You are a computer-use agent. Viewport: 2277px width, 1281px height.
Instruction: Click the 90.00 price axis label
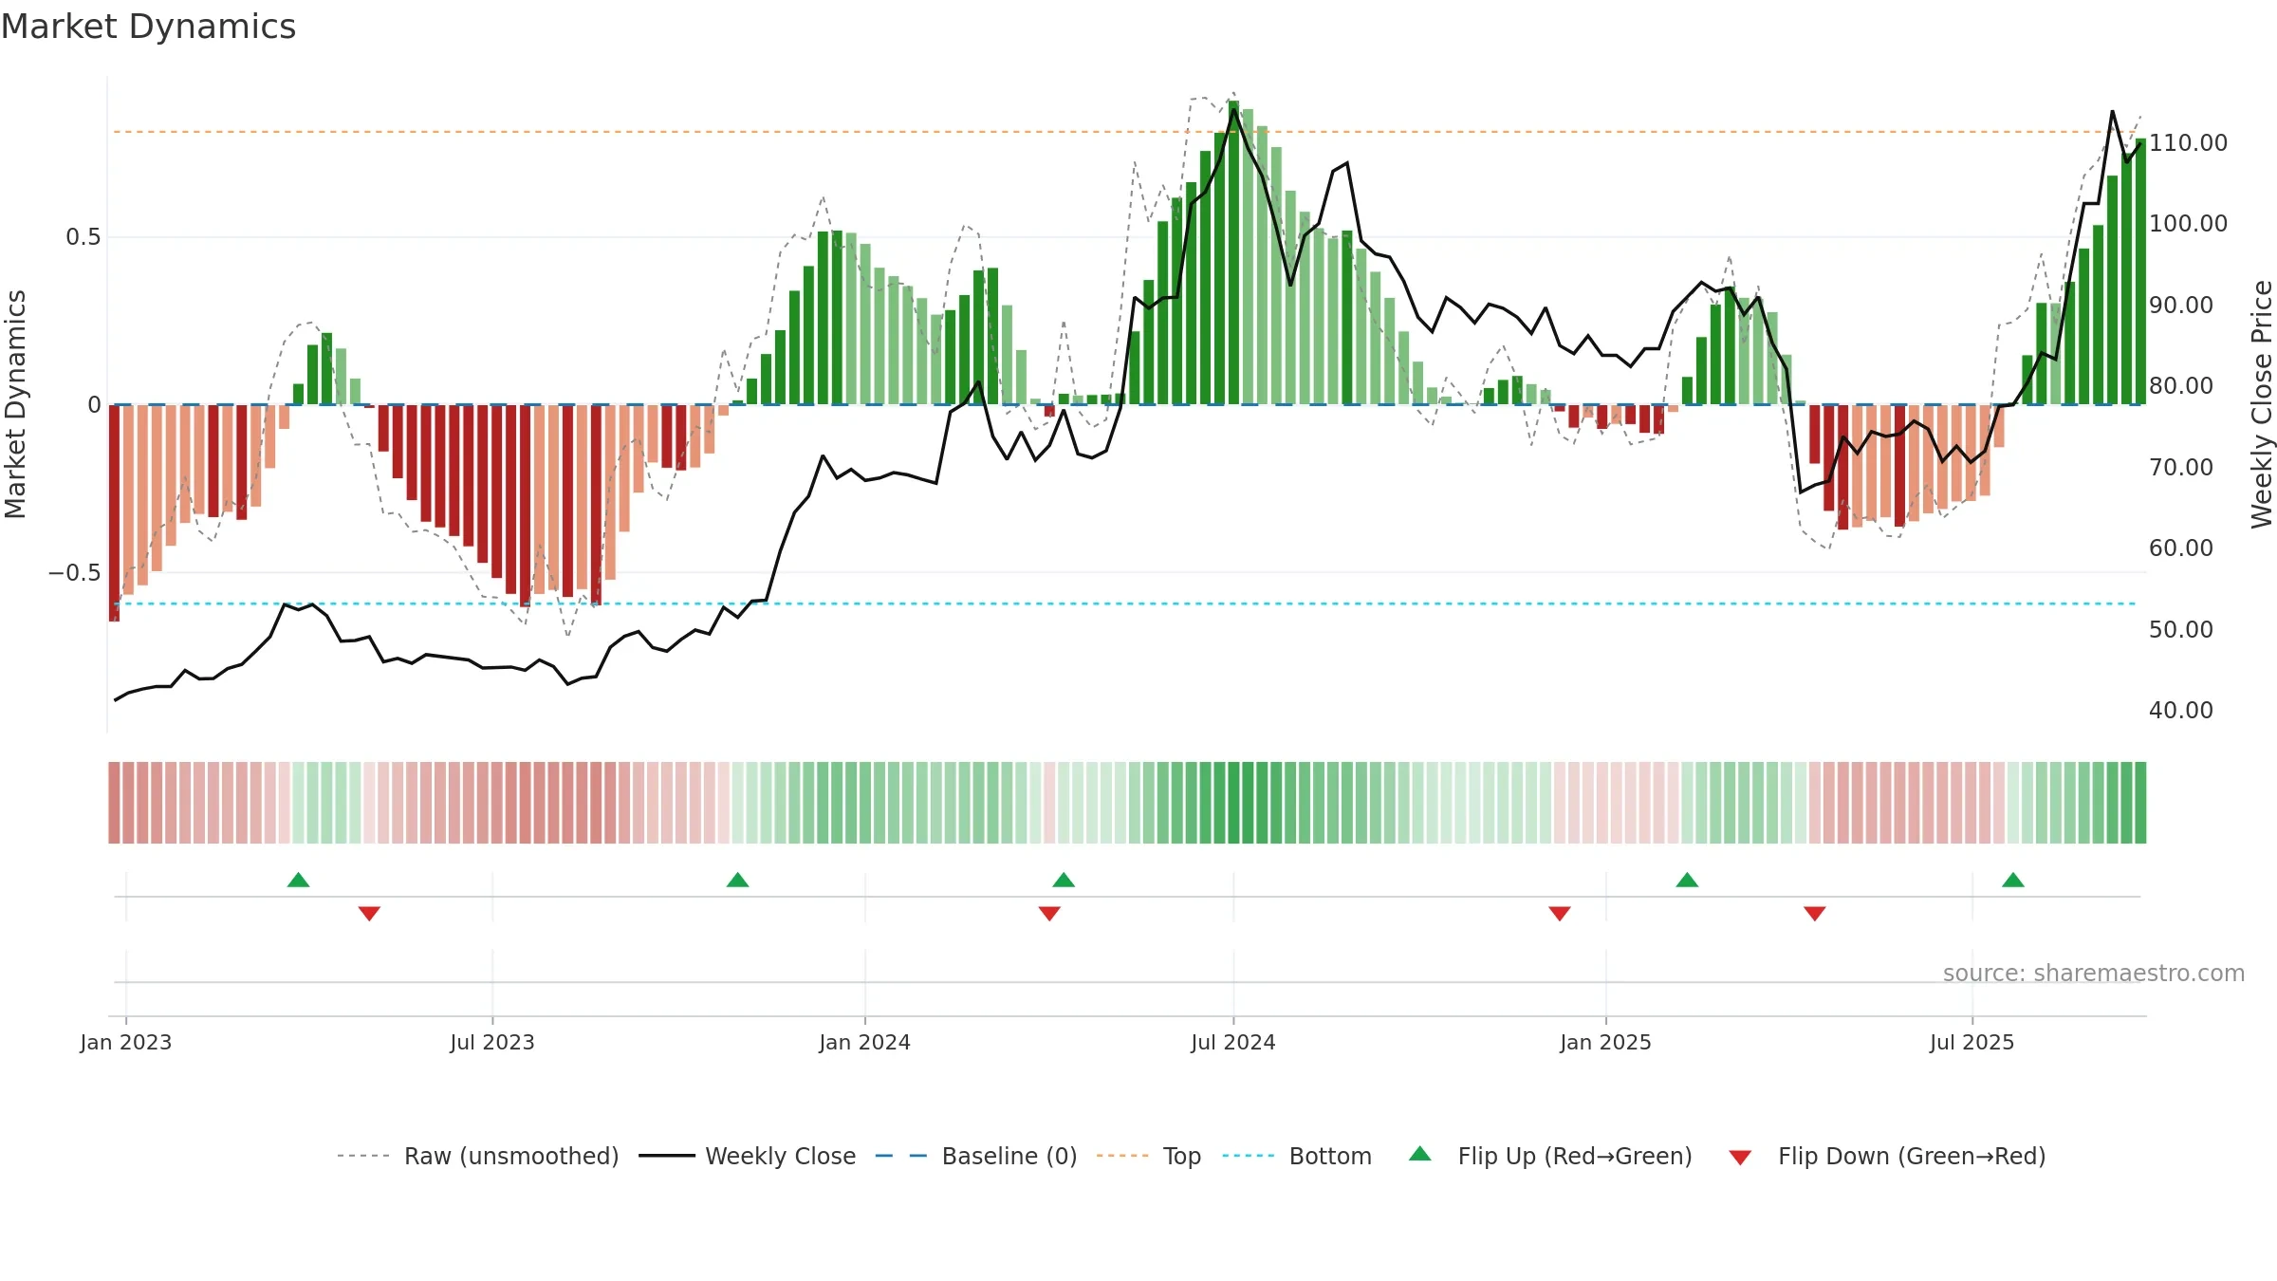pyautogui.click(x=2181, y=306)
